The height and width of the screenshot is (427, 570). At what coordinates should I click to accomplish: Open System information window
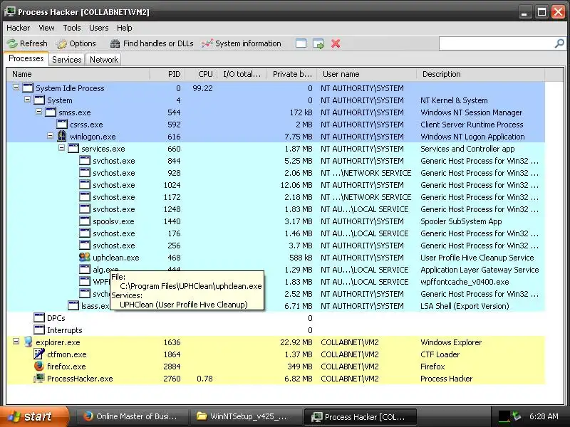[242, 43]
